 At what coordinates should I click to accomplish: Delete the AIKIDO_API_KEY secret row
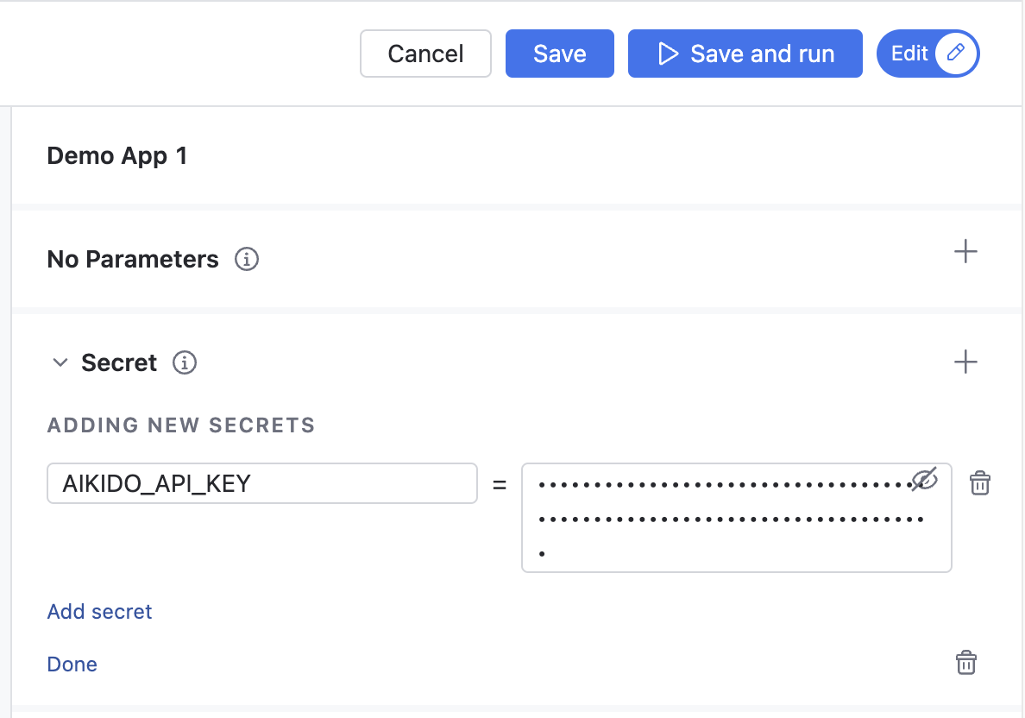coord(980,483)
